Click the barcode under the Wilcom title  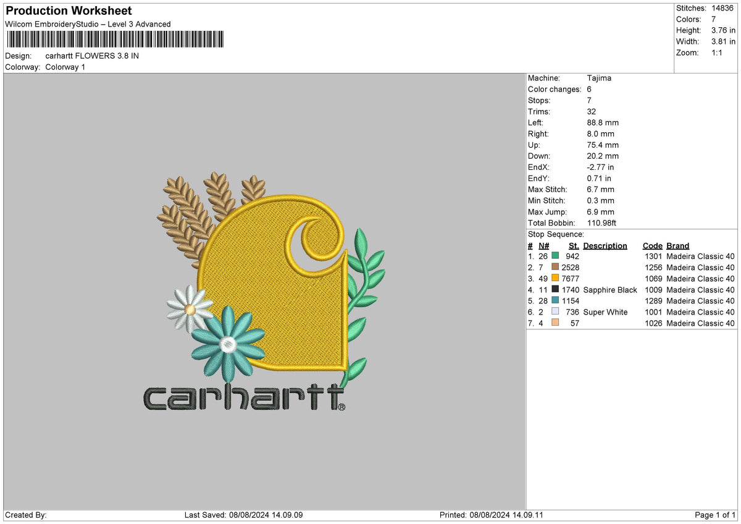tap(115, 40)
